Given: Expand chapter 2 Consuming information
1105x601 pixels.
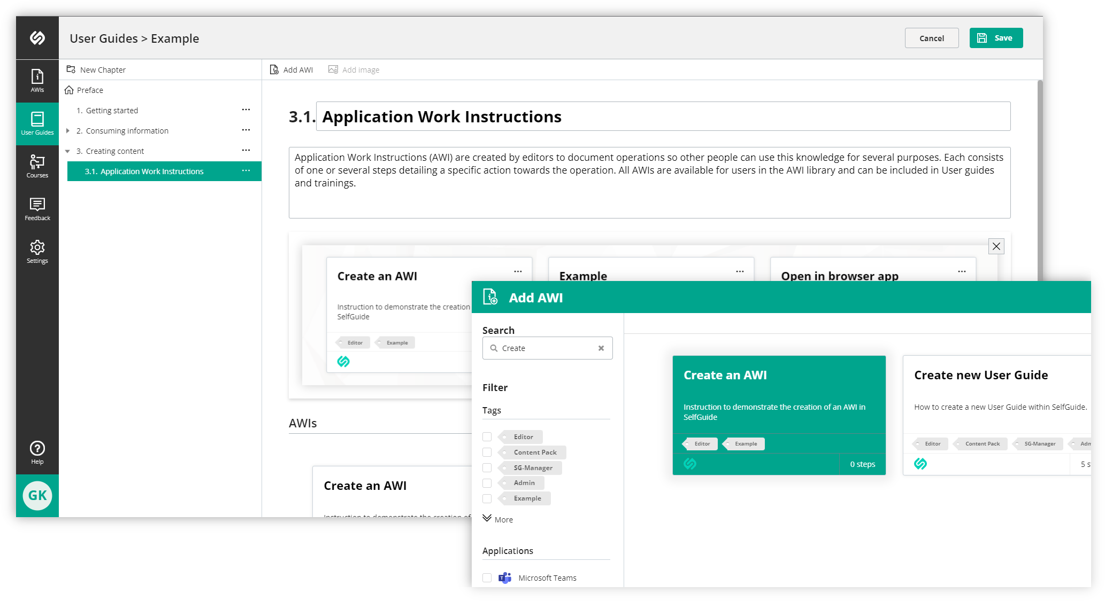Looking at the screenshot, I should (x=68, y=130).
